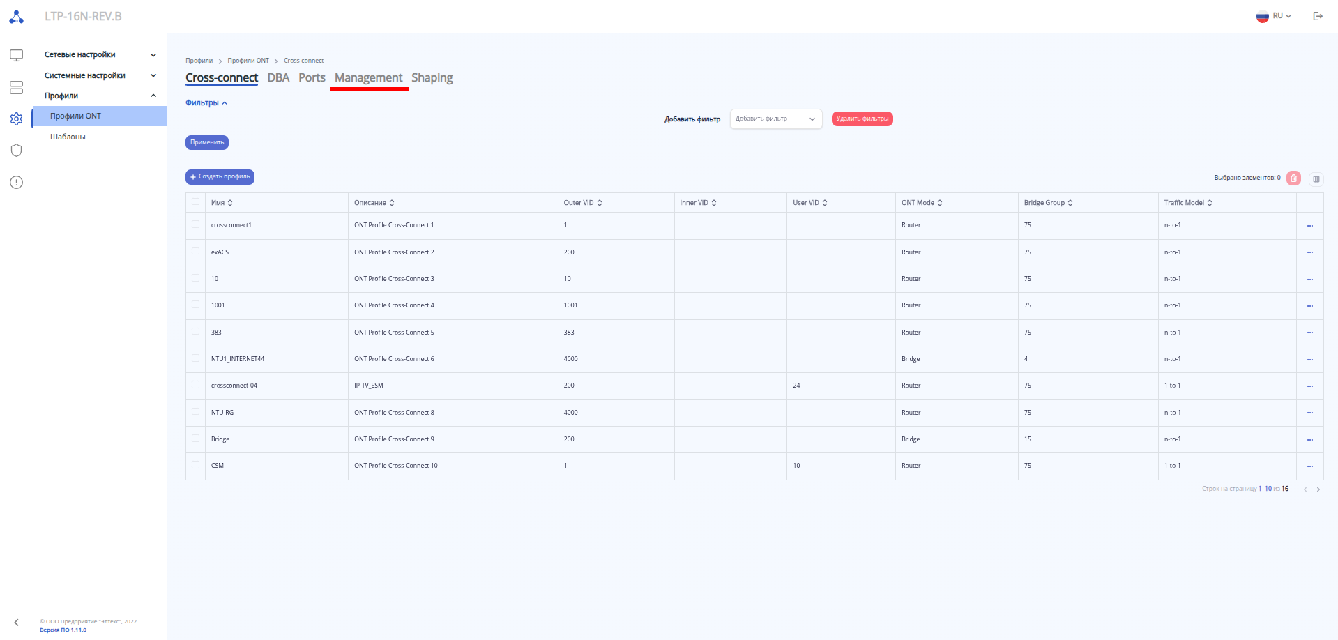The image size is (1338, 640).
Task: Sort by Описание column sort icon
Action: (392, 203)
